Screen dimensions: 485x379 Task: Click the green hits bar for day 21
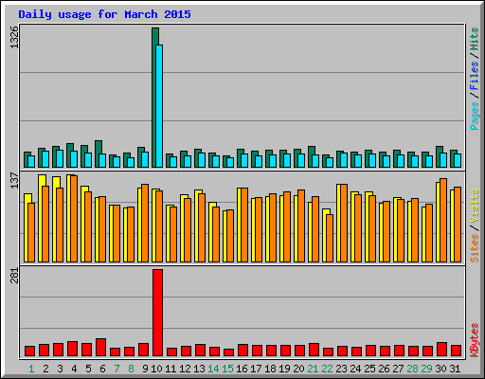pyautogui.click(x=311, y=156)
